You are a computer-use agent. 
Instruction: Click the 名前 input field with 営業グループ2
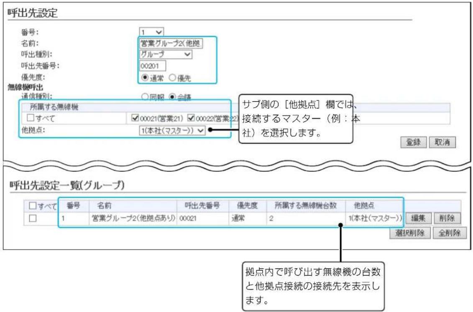pyautogui.click(x=171, y=43)
